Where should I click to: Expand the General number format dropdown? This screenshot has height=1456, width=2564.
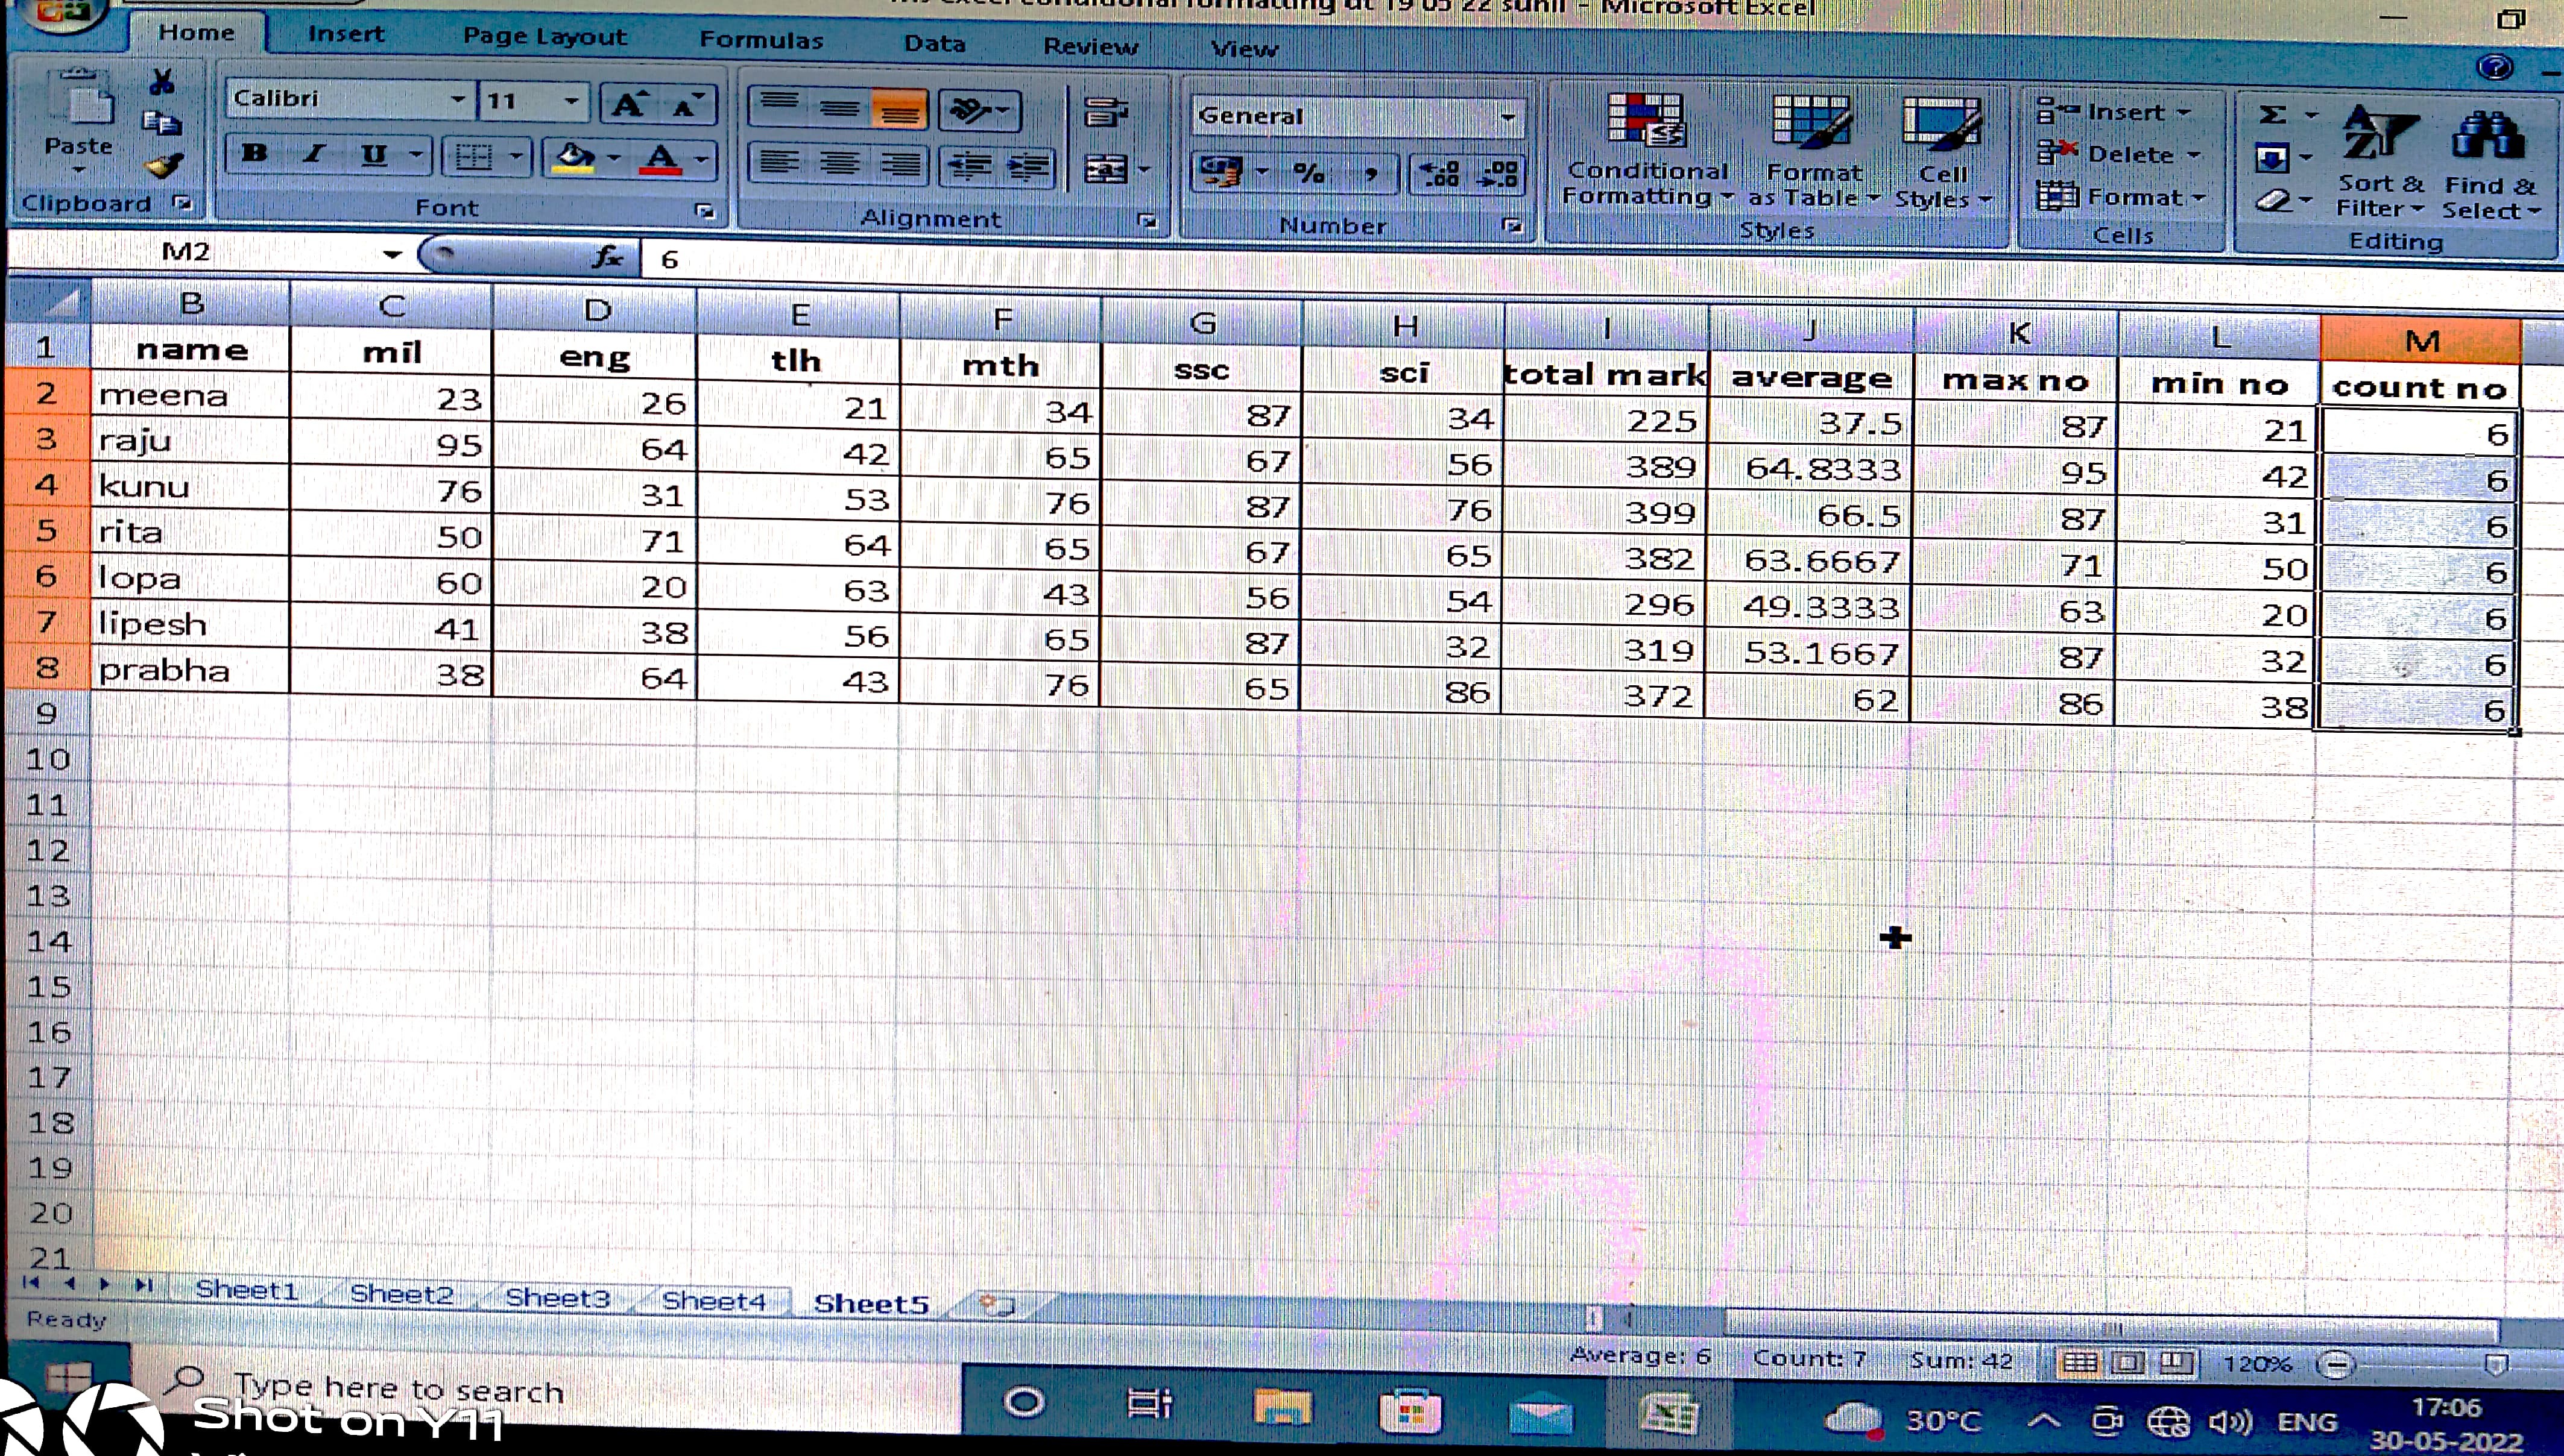[1506, 117]
